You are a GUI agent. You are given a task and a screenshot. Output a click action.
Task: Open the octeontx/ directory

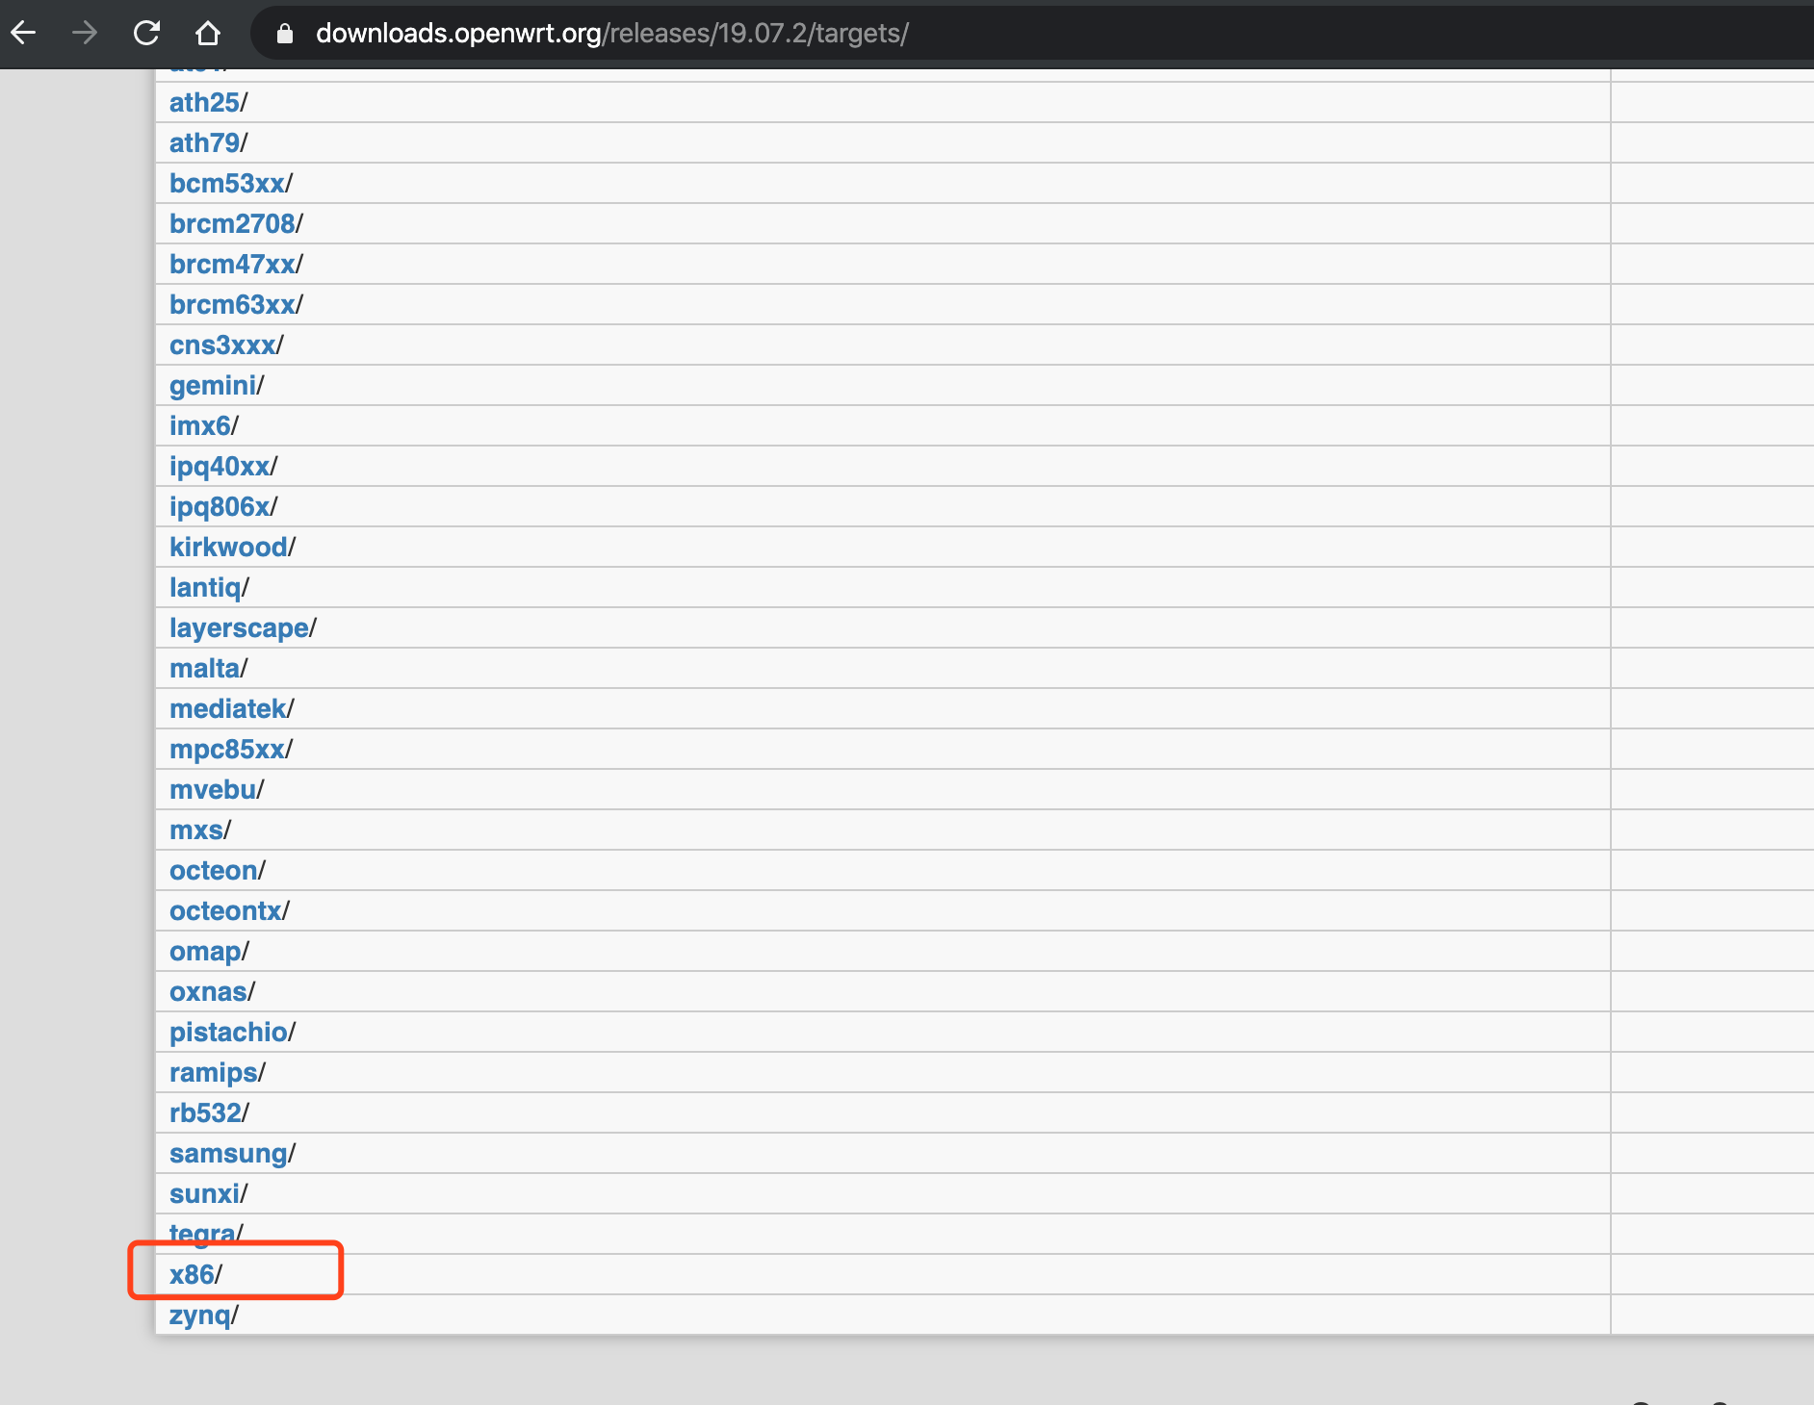(225, 910)
